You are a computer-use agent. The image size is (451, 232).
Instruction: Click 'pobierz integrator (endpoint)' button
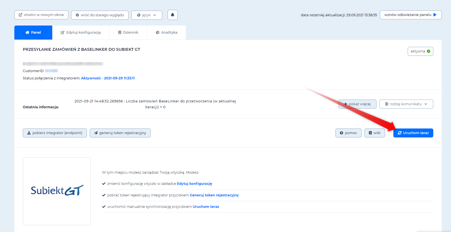(55, 133)
